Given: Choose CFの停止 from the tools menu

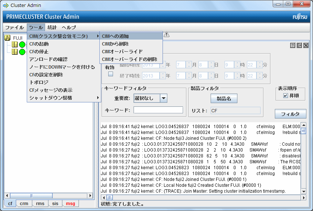Looking at the screenshot, I should point(64,51).
